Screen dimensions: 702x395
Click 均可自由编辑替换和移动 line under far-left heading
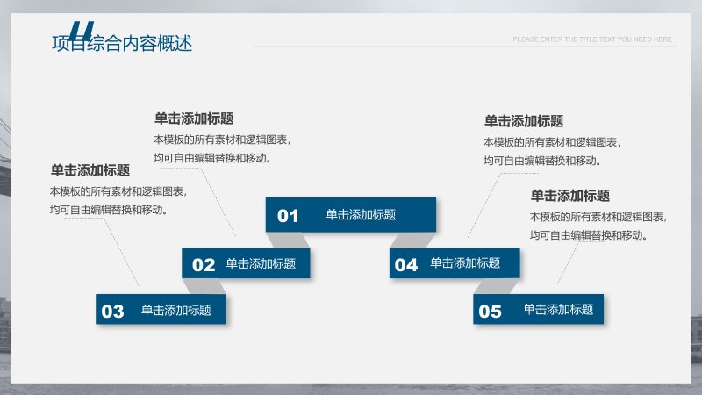pos(108,210)
